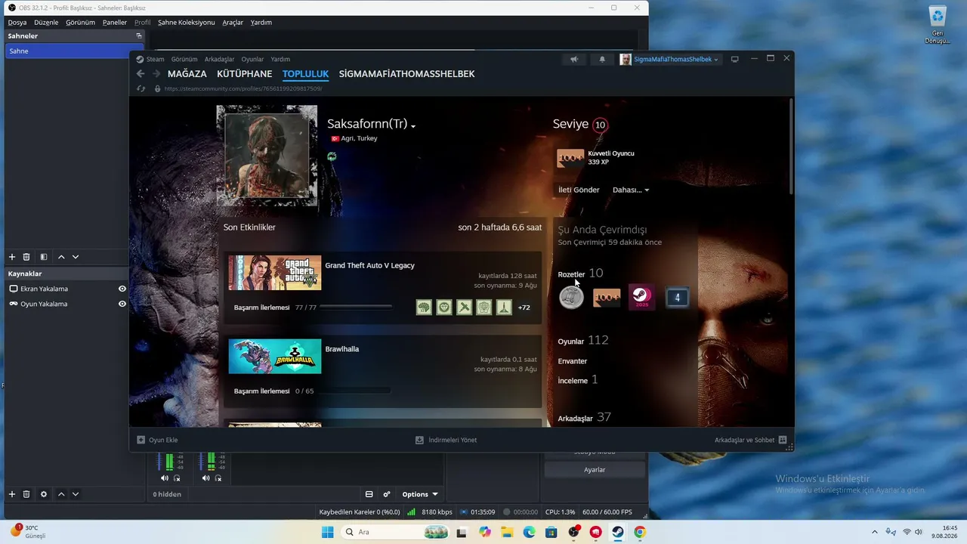Click the Ayarlar button in OBS

[595, 470]
